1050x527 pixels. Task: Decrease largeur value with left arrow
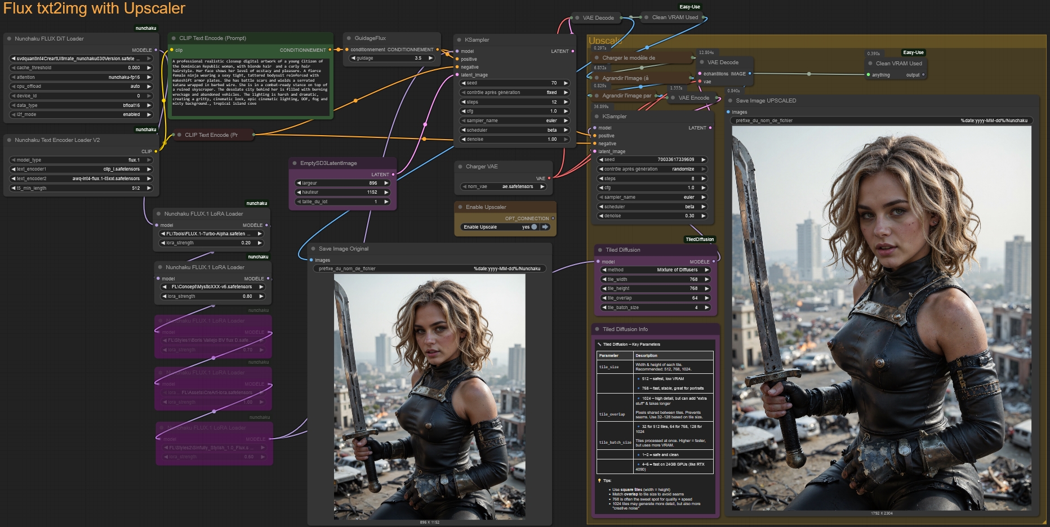pyautogui.click(x=299, y=183)
